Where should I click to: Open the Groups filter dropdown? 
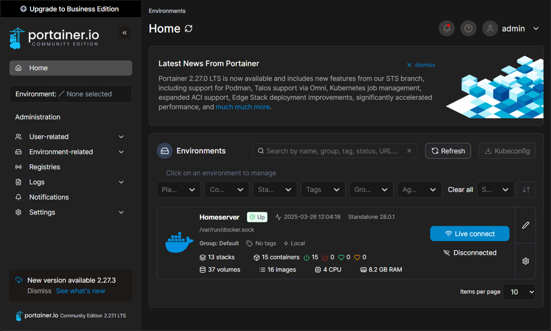(371, 190)
